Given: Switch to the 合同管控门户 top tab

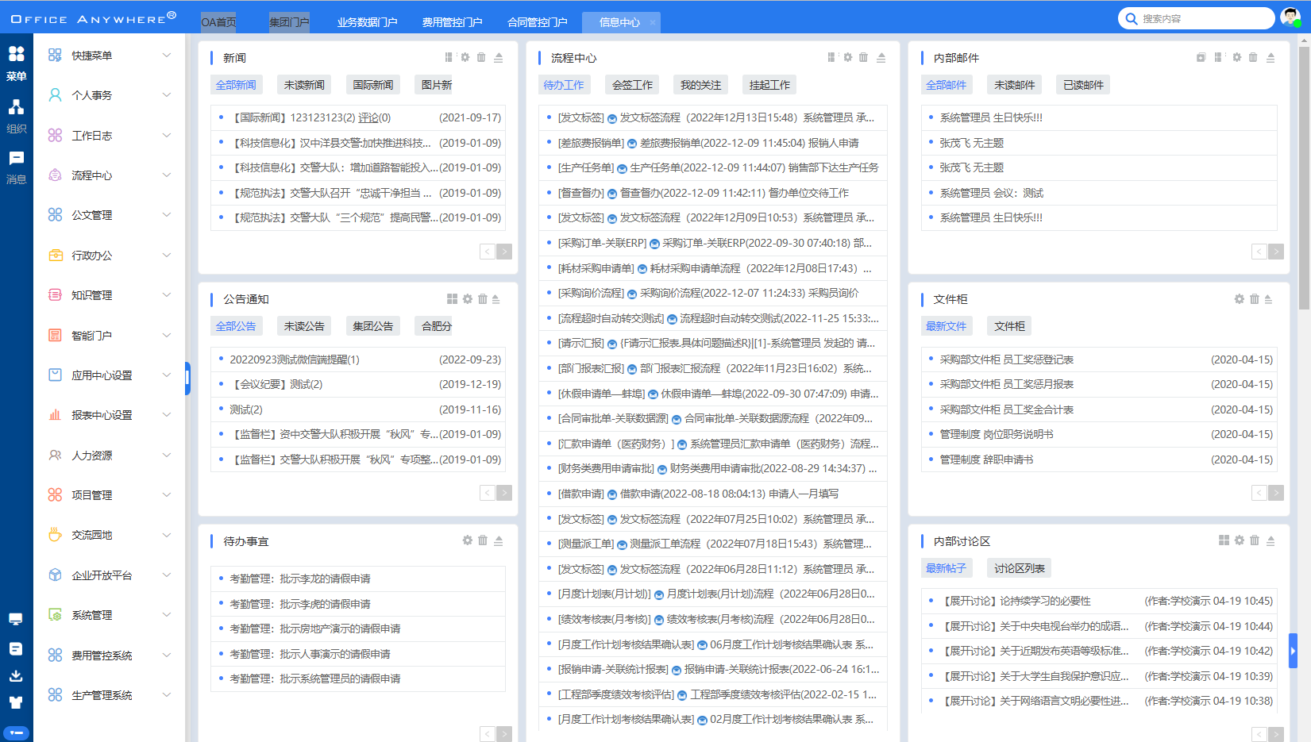Looking at the screenshot, I should [x=537, y=22].
